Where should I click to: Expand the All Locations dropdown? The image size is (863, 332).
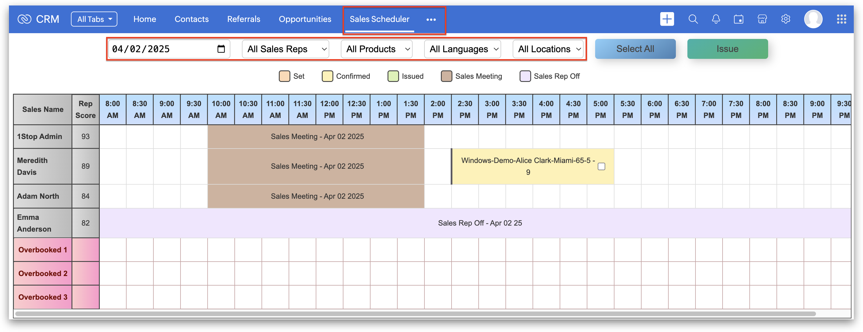[x=548, y=49]
